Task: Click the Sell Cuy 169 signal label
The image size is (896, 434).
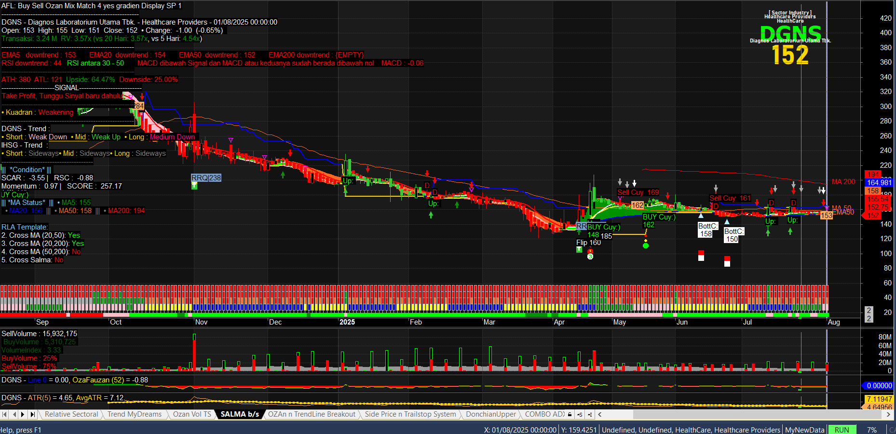Action: coord(638,192)
